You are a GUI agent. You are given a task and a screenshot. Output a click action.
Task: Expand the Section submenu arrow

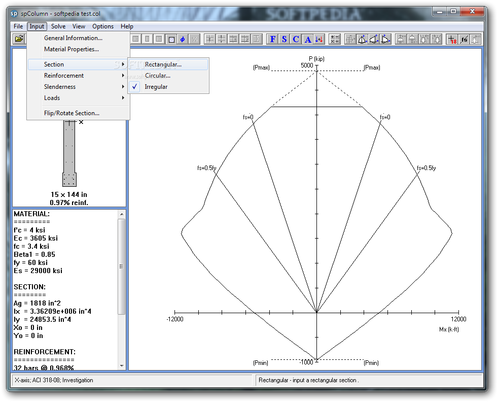tap(123, 64)
